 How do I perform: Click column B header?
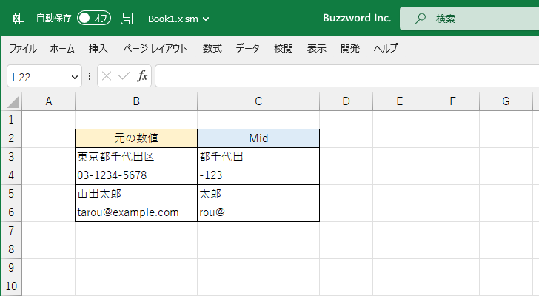click(136, 101)
